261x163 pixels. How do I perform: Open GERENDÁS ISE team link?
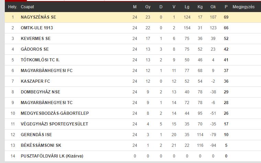coord(36,135)
